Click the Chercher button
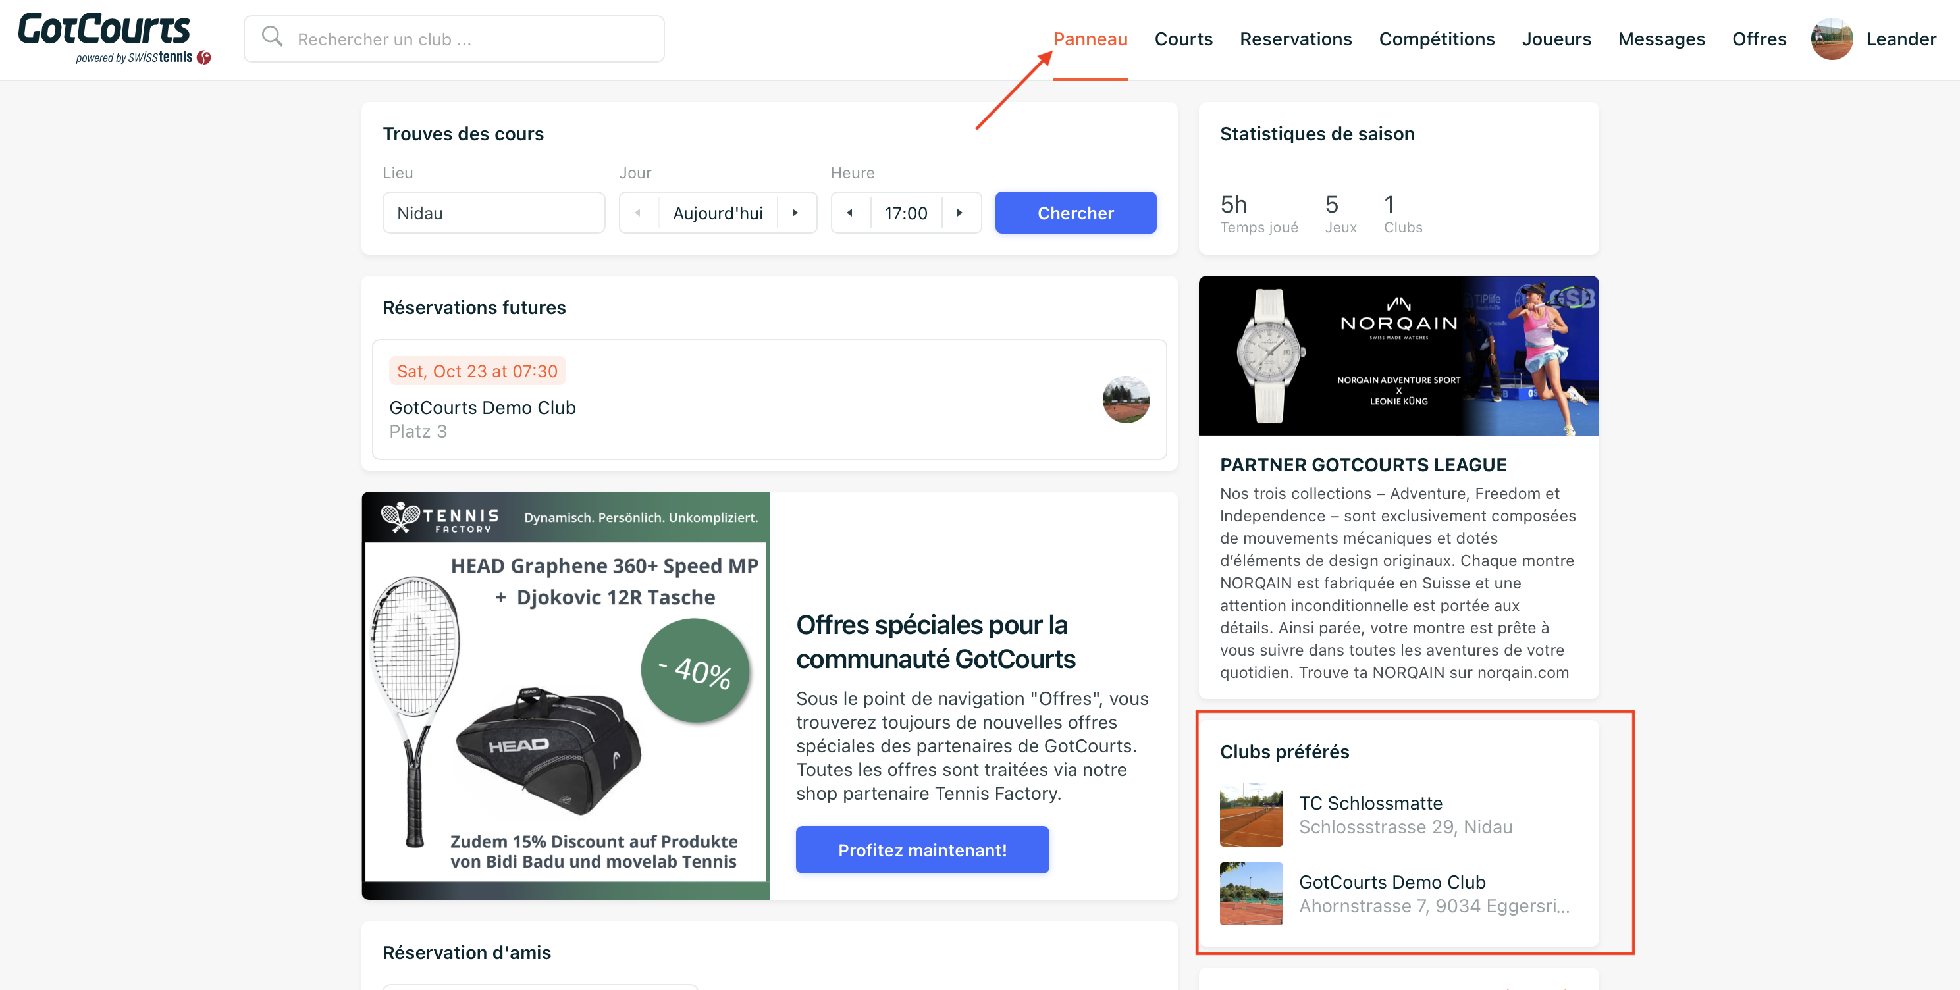 click(x=1075, y=213)
